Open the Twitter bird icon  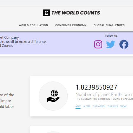[x=111, y=44]
